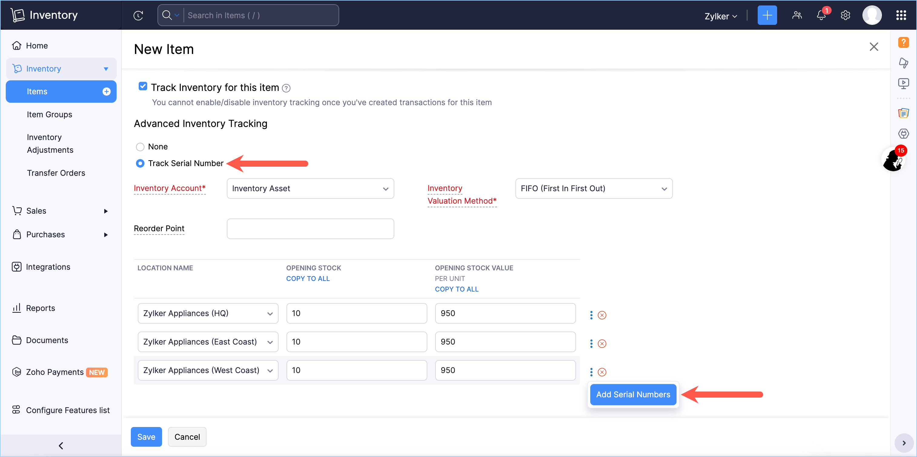Open the search scope dropdown arrow
The width and height of the screenshot is (917, 457).
pyautogui.click(x=177, y=15)
